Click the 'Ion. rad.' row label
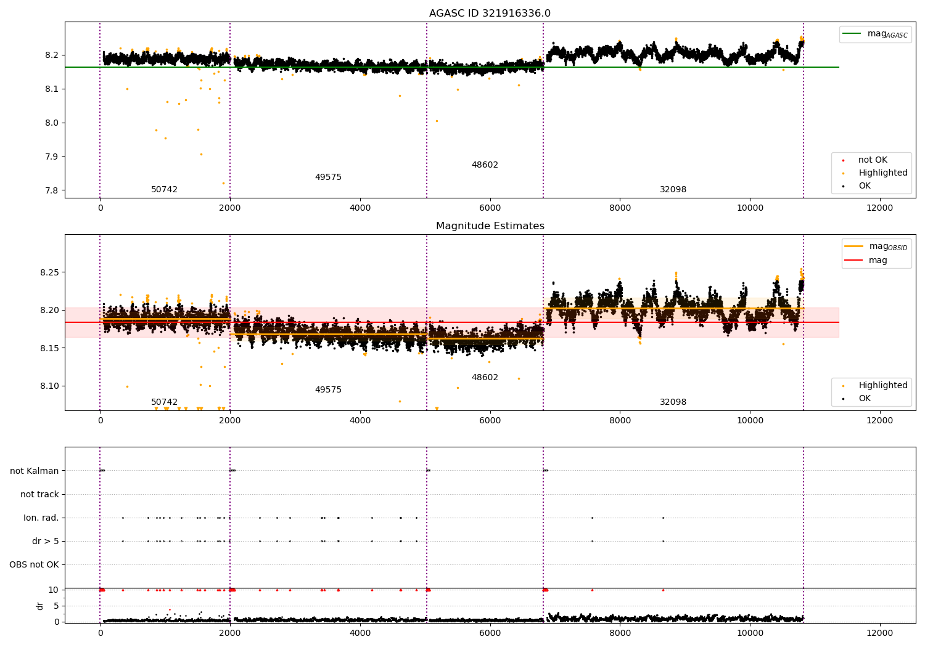 pyautogui.click(x=41, y=518)
